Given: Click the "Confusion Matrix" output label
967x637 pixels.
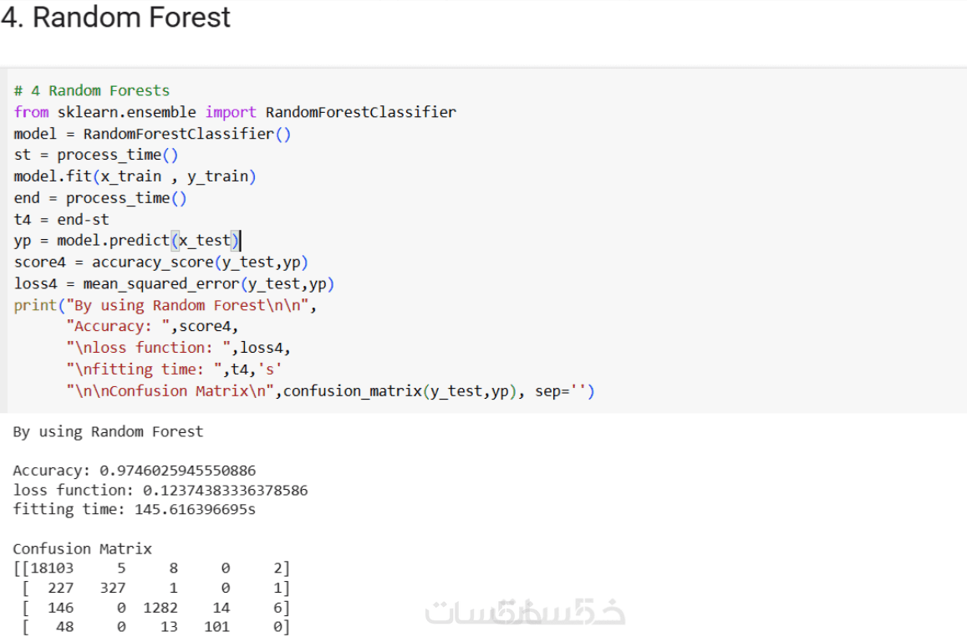Looking at the screenshot, I should tap(82, 549).
